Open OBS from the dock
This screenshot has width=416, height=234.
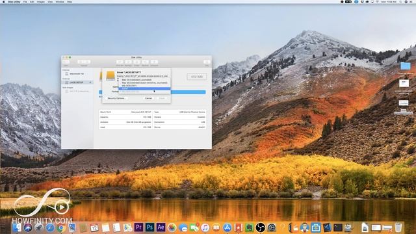260,227
